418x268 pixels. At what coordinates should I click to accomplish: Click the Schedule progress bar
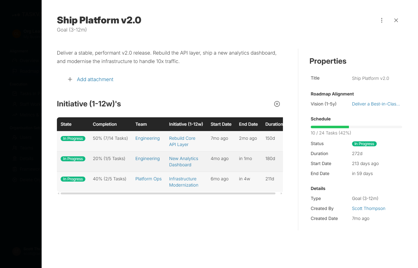point(356,127)
